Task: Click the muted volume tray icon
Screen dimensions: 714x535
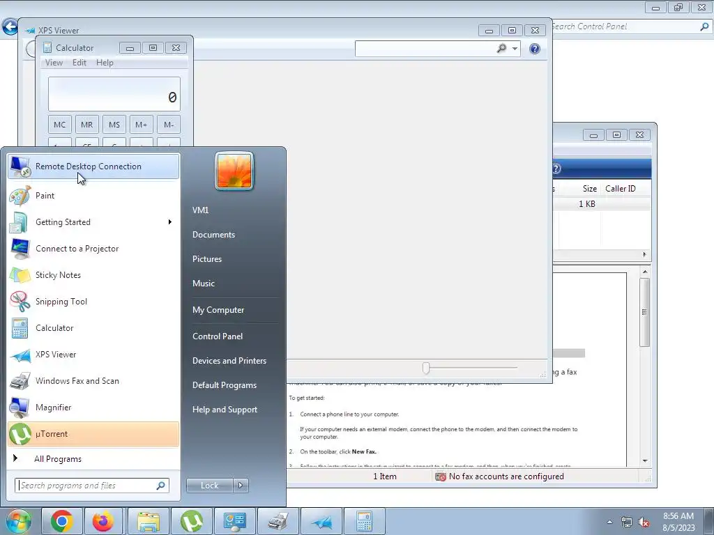Action: click(x=644, y=522)
